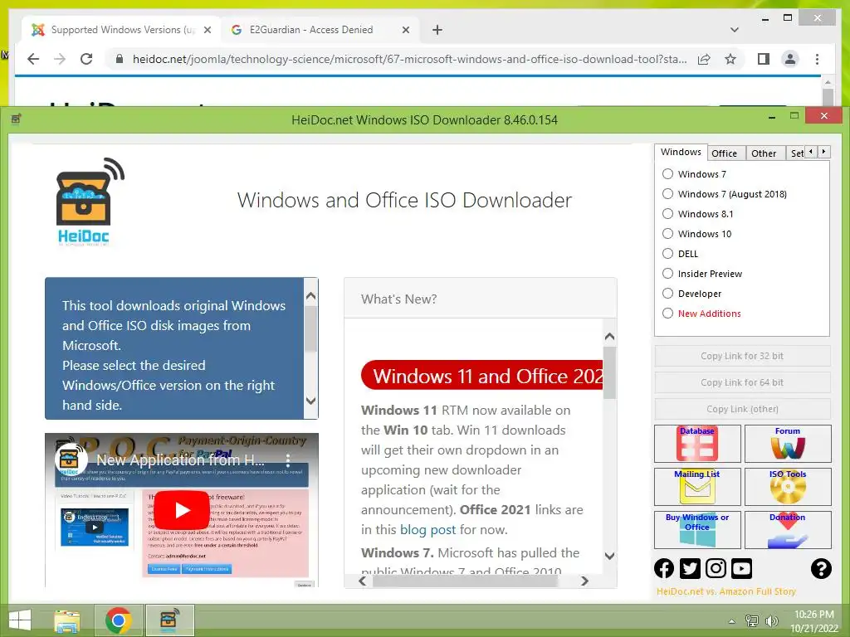Open the Mailing List tile
850x637 pixels.
tap(697, 486)
